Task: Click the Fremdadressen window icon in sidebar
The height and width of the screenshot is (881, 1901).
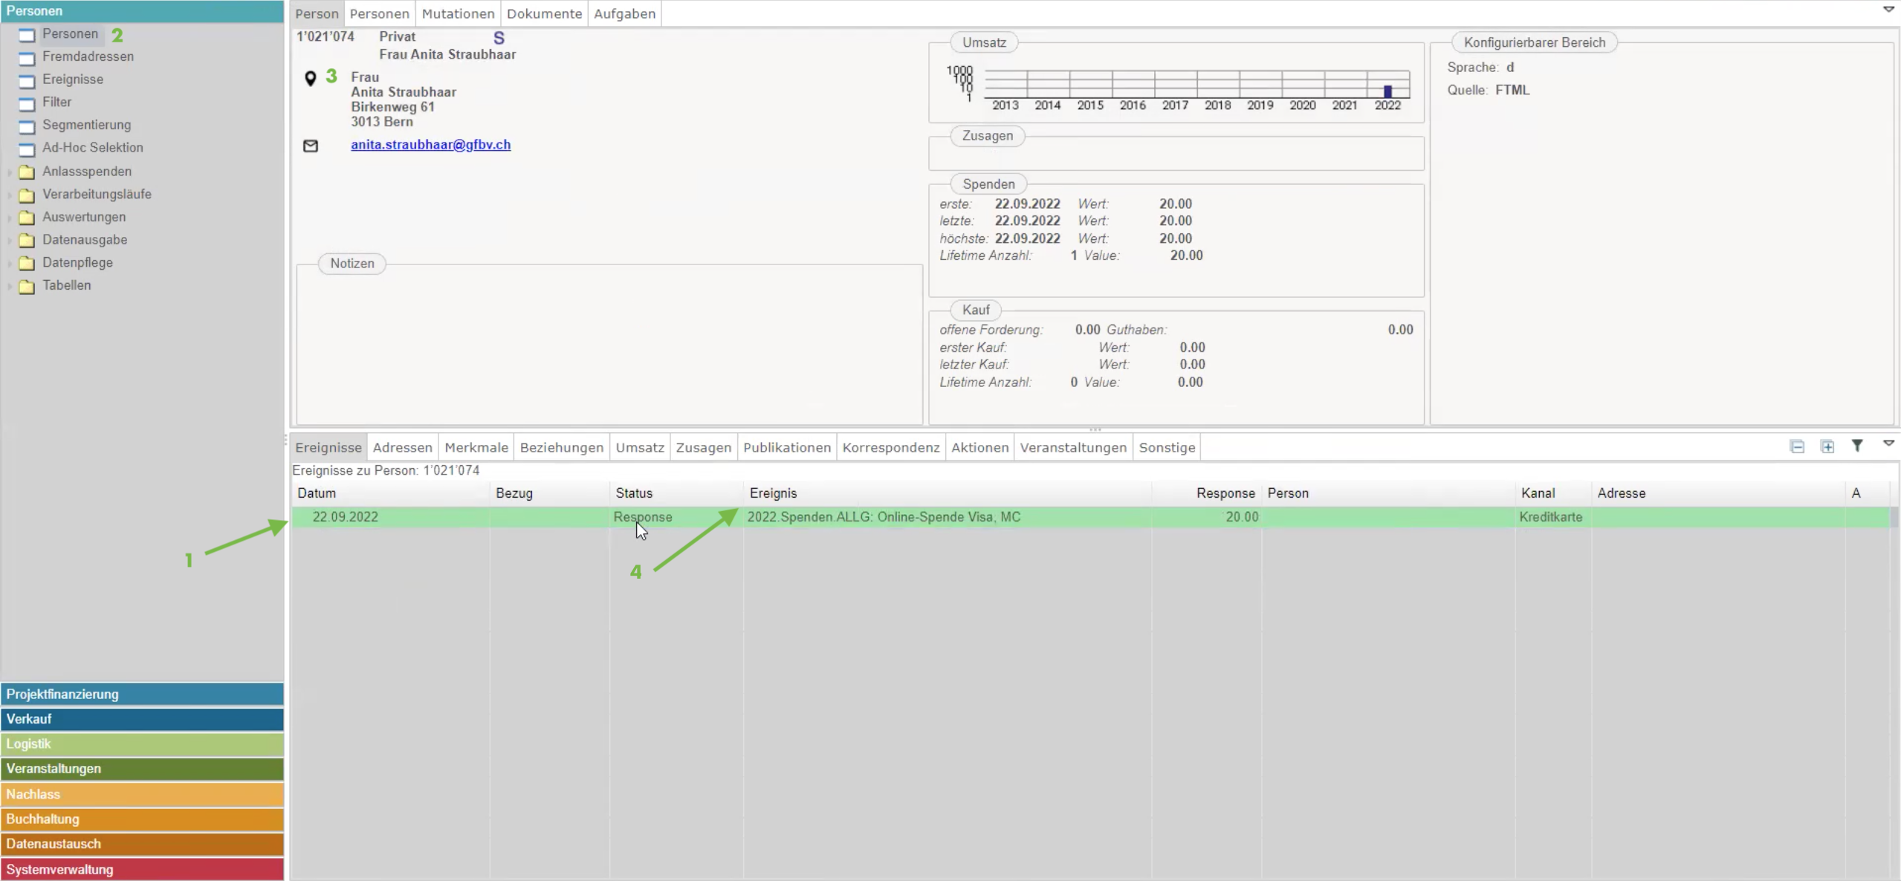Action: tap(27, 58)
